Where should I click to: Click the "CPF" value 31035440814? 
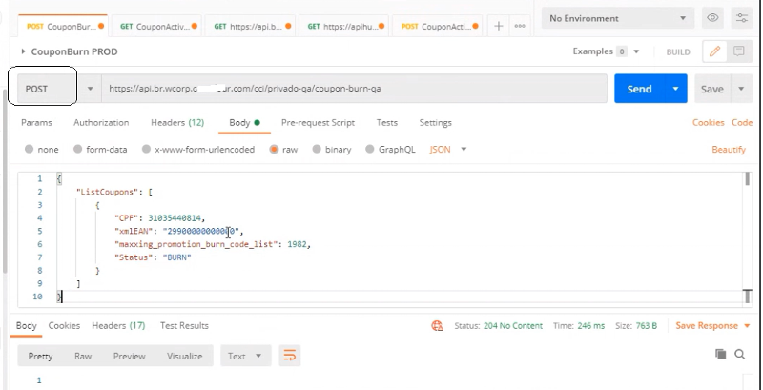click(175, 217)
